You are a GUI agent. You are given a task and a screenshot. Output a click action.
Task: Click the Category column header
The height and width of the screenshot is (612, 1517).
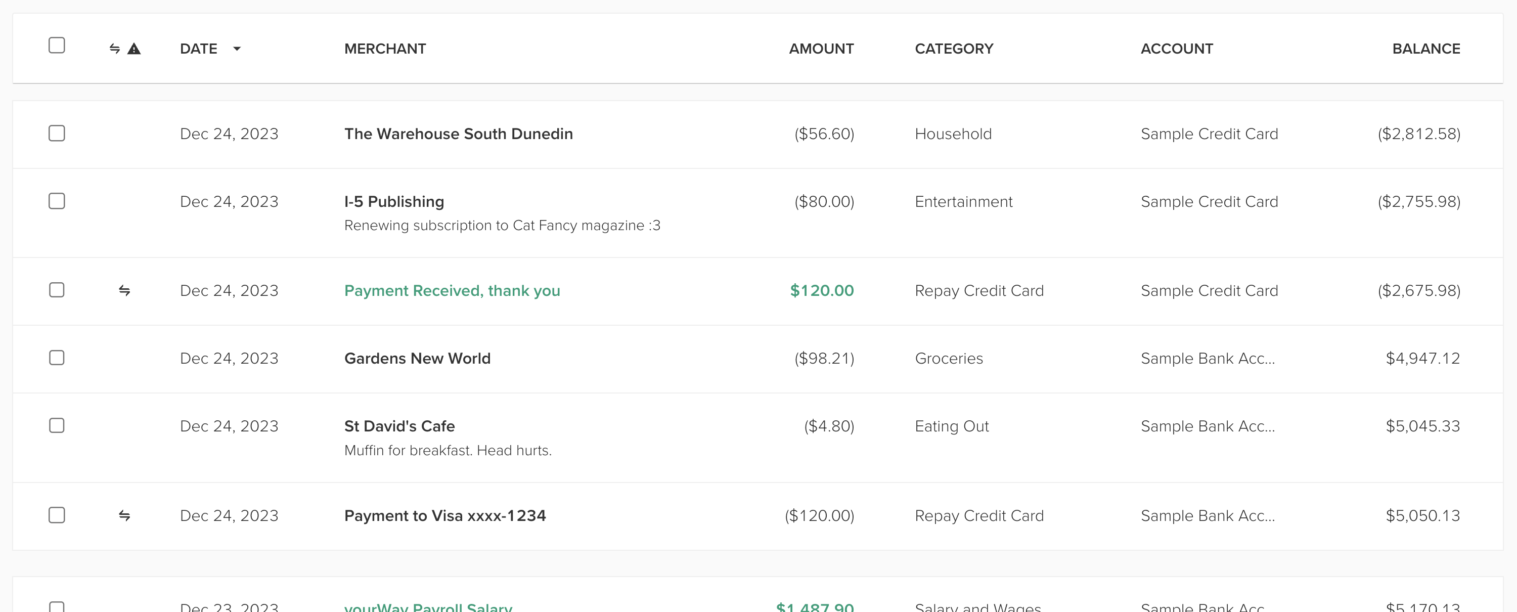[x=953, y=49]
